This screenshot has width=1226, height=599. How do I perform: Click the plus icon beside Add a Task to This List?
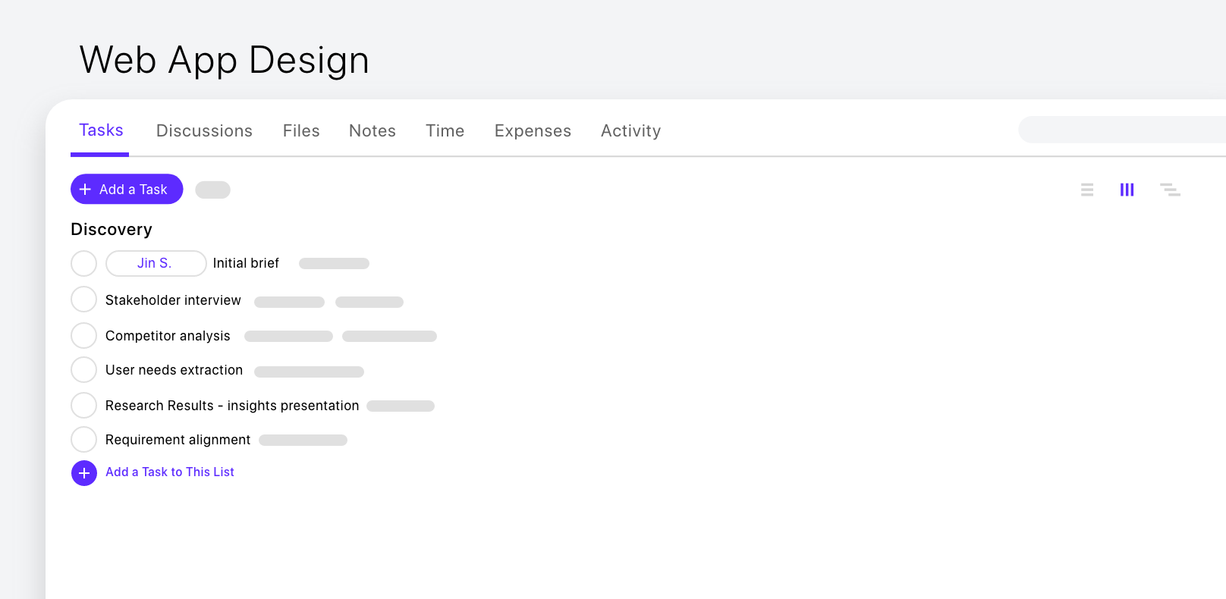pyautogui.click(x=84, y=473)
